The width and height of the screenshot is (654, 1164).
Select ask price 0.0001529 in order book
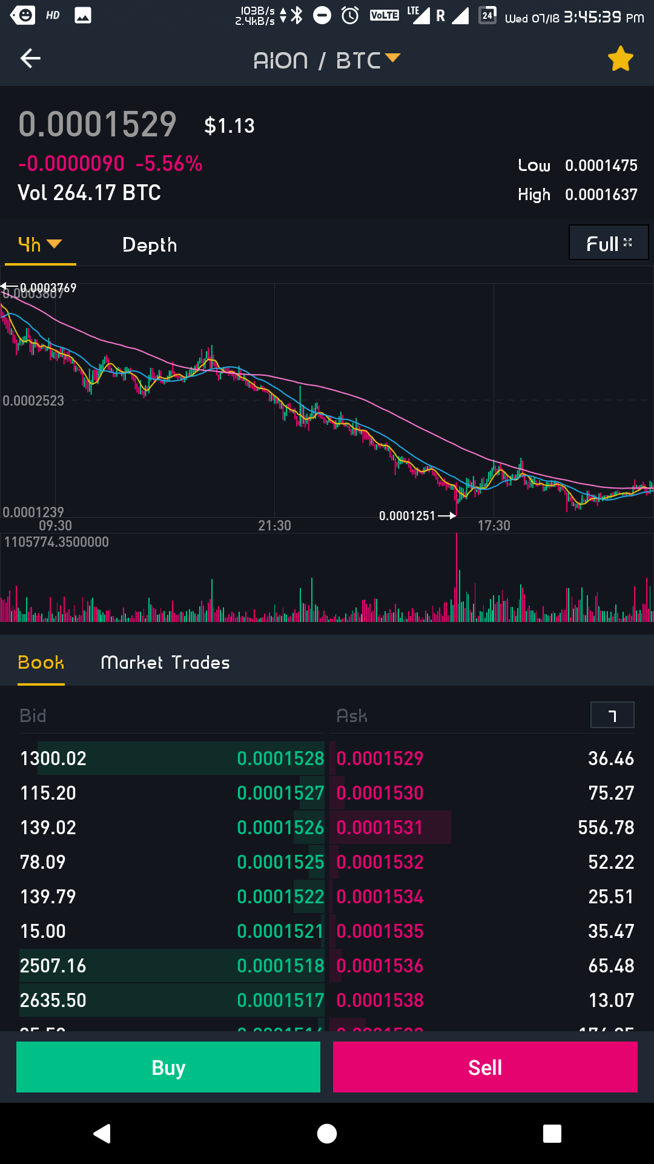[380, 758]
